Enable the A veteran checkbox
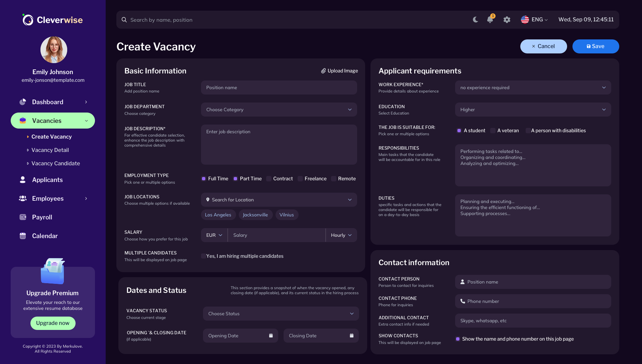This screenshot has height=364, width=642. 493,131
